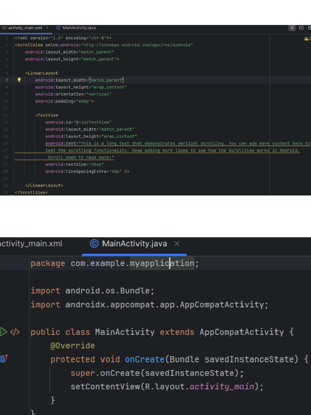311x415 pixels.
Task: Switch editor to Split view mode icon
Action: click(x=301, y=28)
